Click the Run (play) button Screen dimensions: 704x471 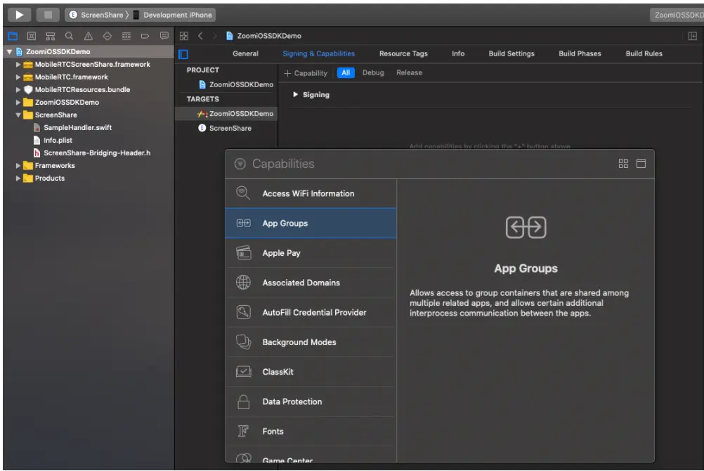(x=19, y=15)
